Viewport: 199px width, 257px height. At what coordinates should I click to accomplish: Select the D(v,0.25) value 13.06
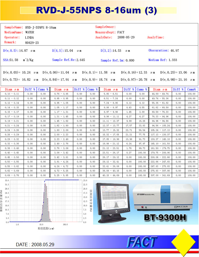click(183, 72)
